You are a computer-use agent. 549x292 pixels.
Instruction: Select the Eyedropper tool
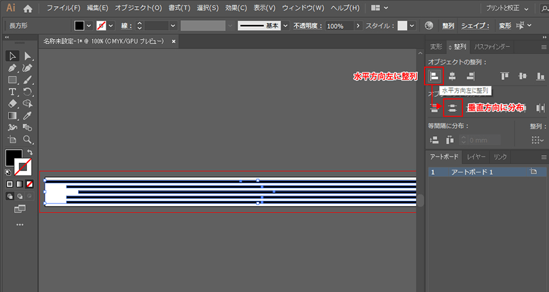pos(27,115)
